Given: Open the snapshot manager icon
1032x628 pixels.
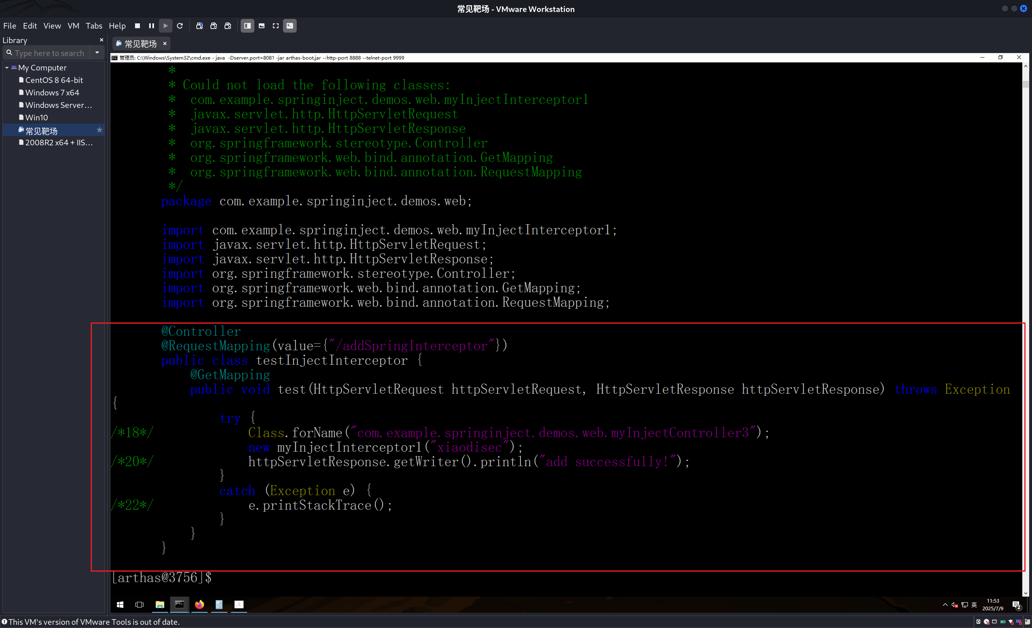Looking at the screenshot, I should [228, 26].
